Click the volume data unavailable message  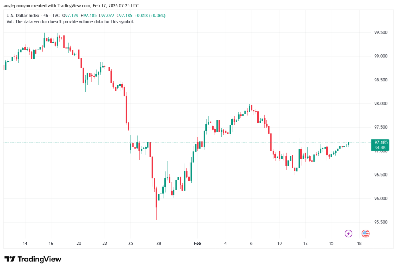point(71,21)
